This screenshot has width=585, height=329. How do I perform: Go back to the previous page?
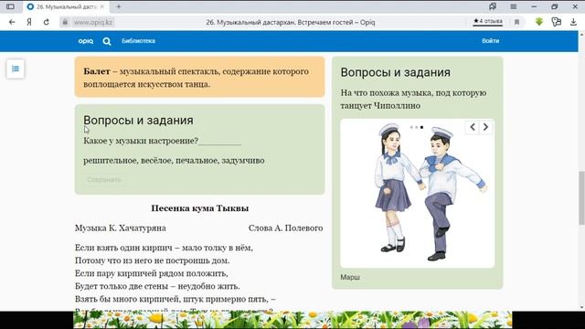(12, 22)
